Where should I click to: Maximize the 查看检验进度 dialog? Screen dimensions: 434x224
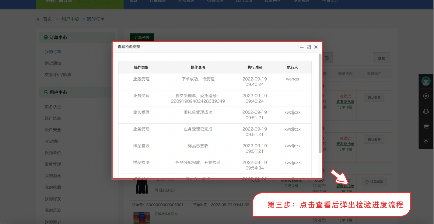pyautogui.click(x=309, y=47)
